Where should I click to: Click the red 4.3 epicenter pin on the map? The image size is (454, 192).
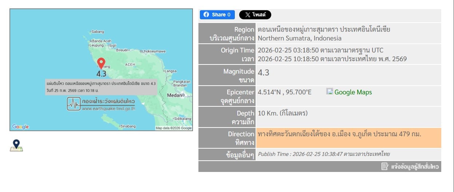tap(101, 63)
